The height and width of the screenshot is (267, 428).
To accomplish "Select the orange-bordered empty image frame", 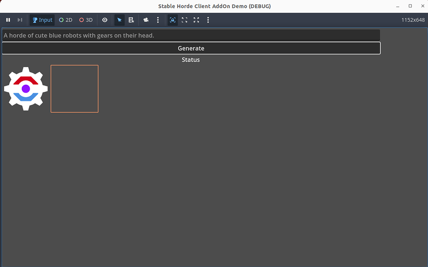I will click(x=74, y=88).
